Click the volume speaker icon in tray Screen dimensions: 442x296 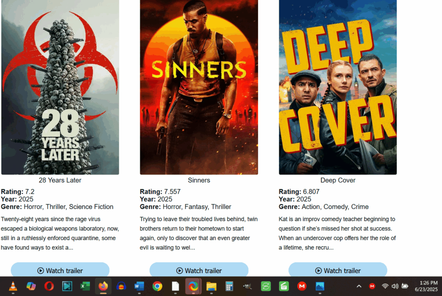point(395,286)
